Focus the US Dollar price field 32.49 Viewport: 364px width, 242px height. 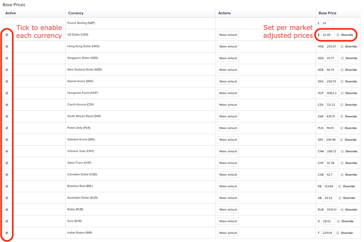(328, 35)
